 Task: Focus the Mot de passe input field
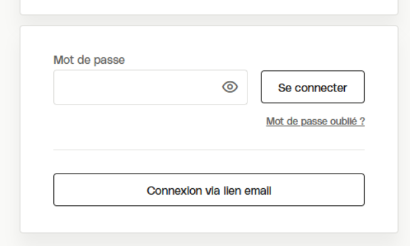pos(150,87)
